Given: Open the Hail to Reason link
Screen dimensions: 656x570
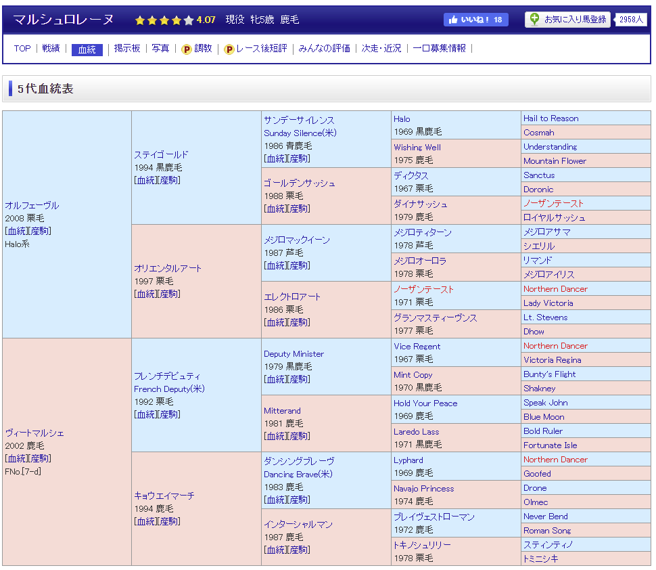Looking at the screenshot, I should 551,118.
